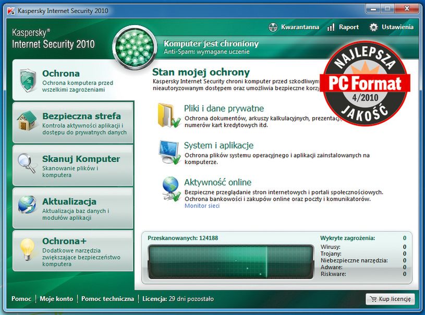Click the Ochrona+ light bulb icon
This screenshot has width=425, height=315.
click(27, 249)
